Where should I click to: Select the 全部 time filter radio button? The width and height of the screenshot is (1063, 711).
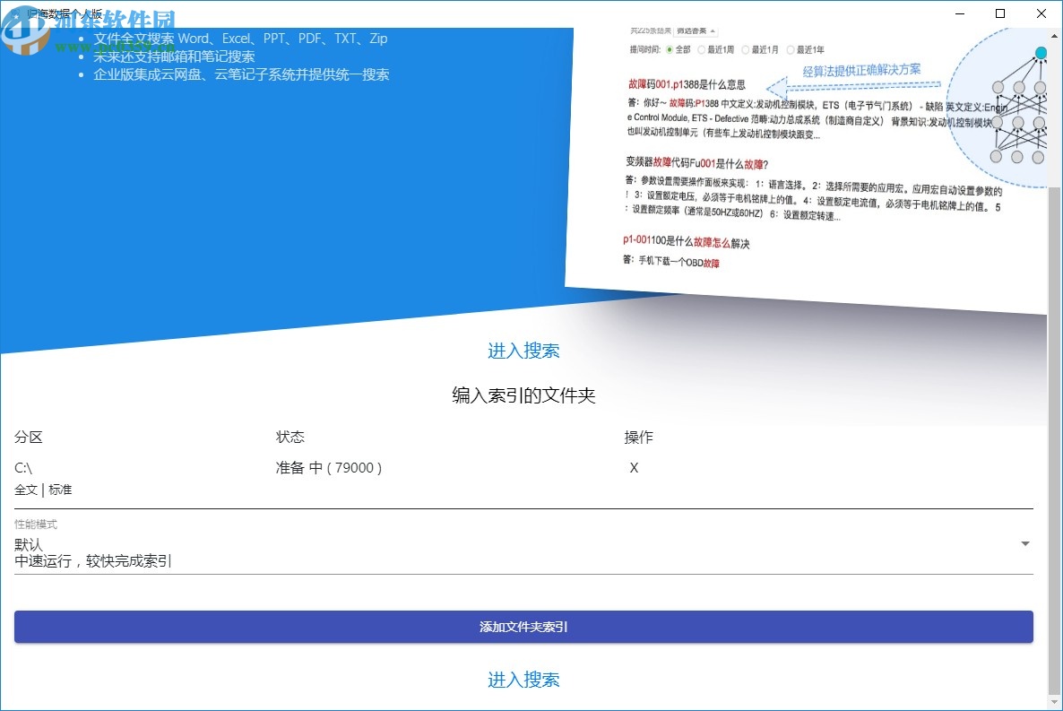click(670, 49)
